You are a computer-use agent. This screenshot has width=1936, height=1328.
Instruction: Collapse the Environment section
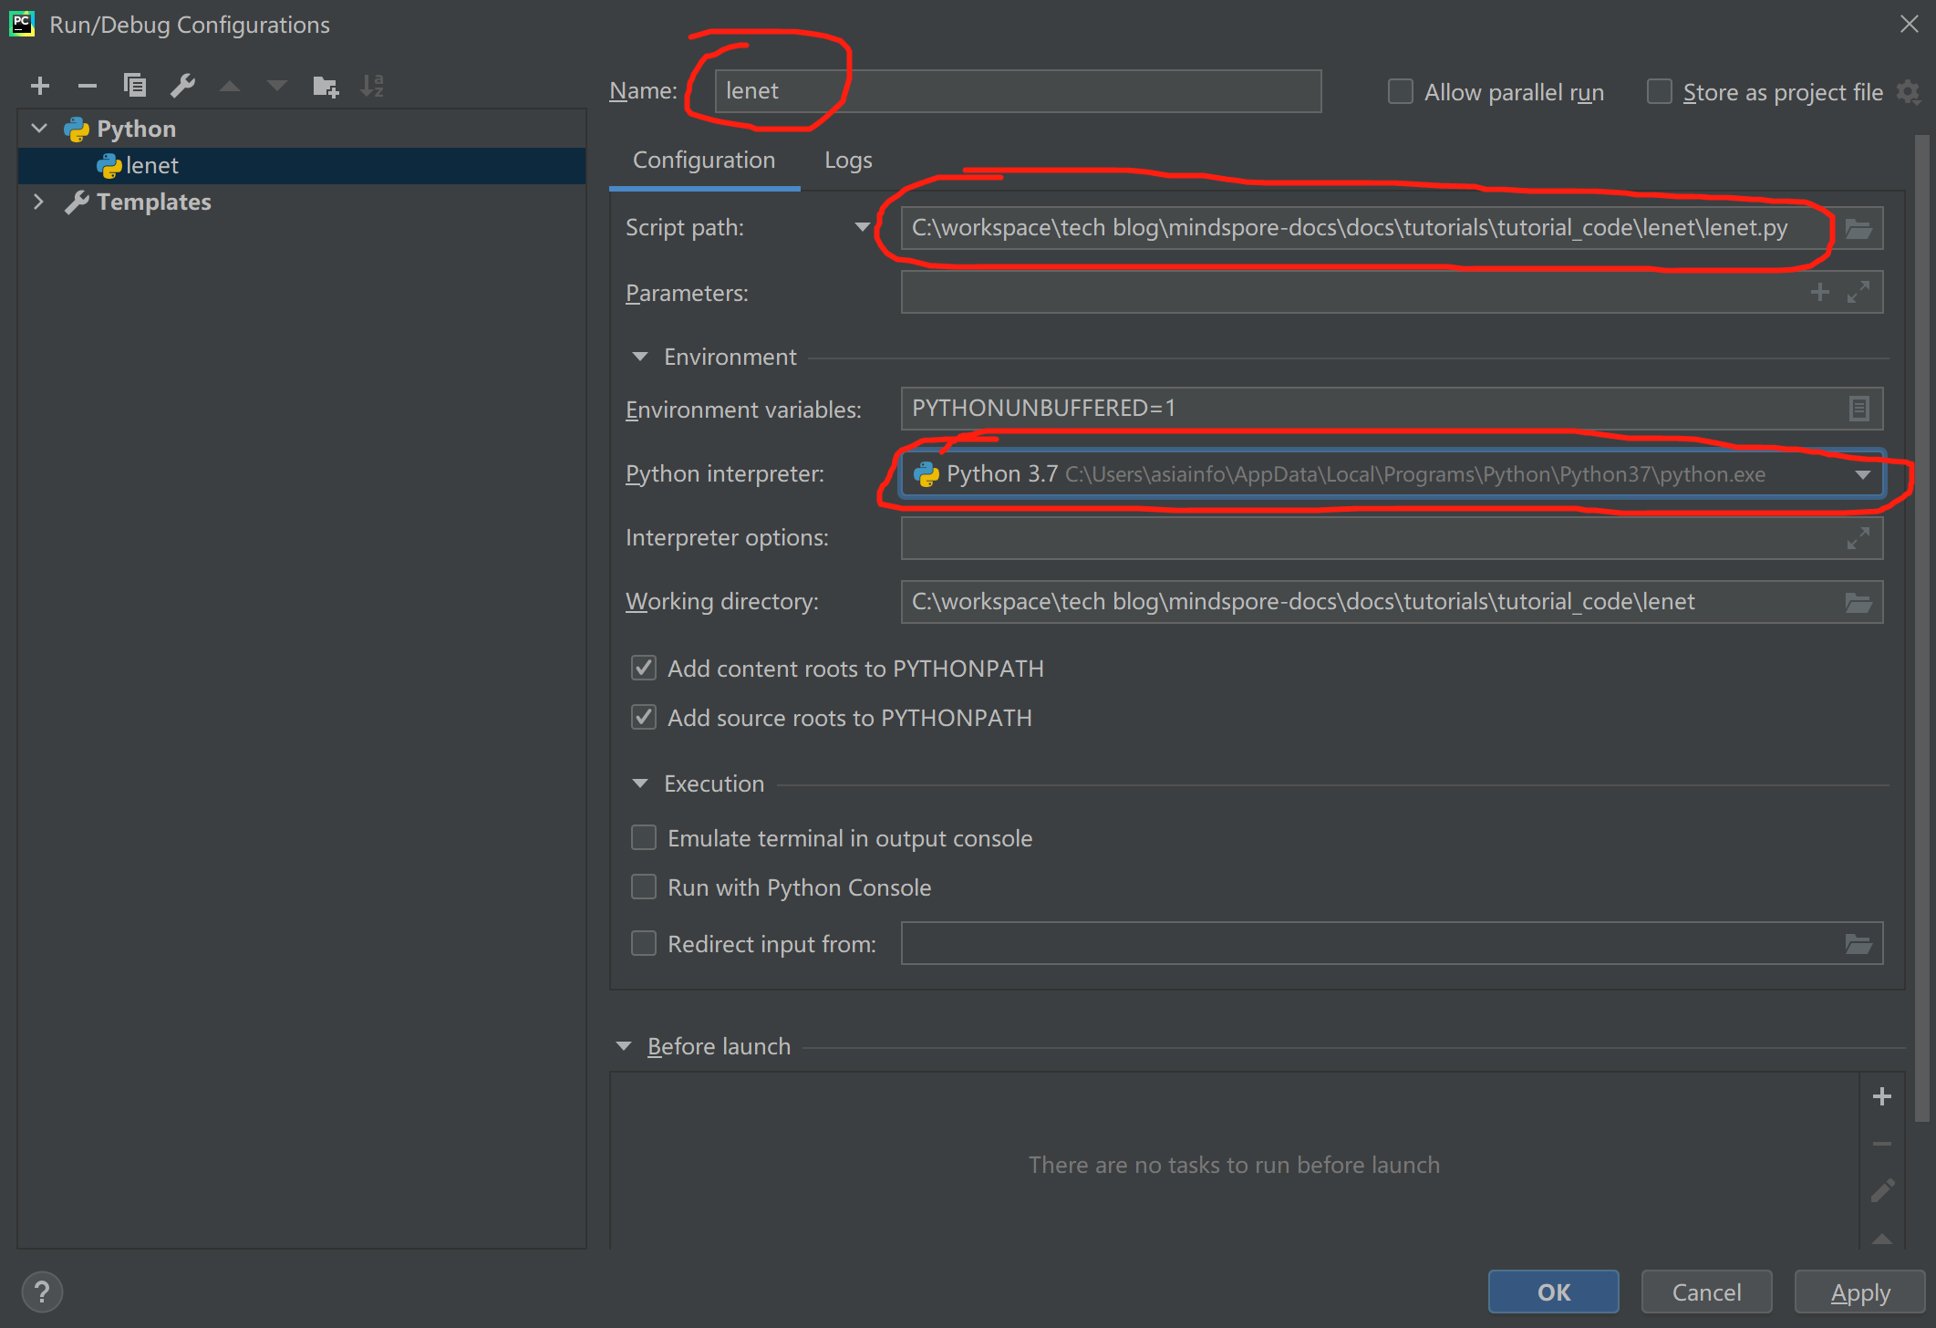[x=640, y=357]
